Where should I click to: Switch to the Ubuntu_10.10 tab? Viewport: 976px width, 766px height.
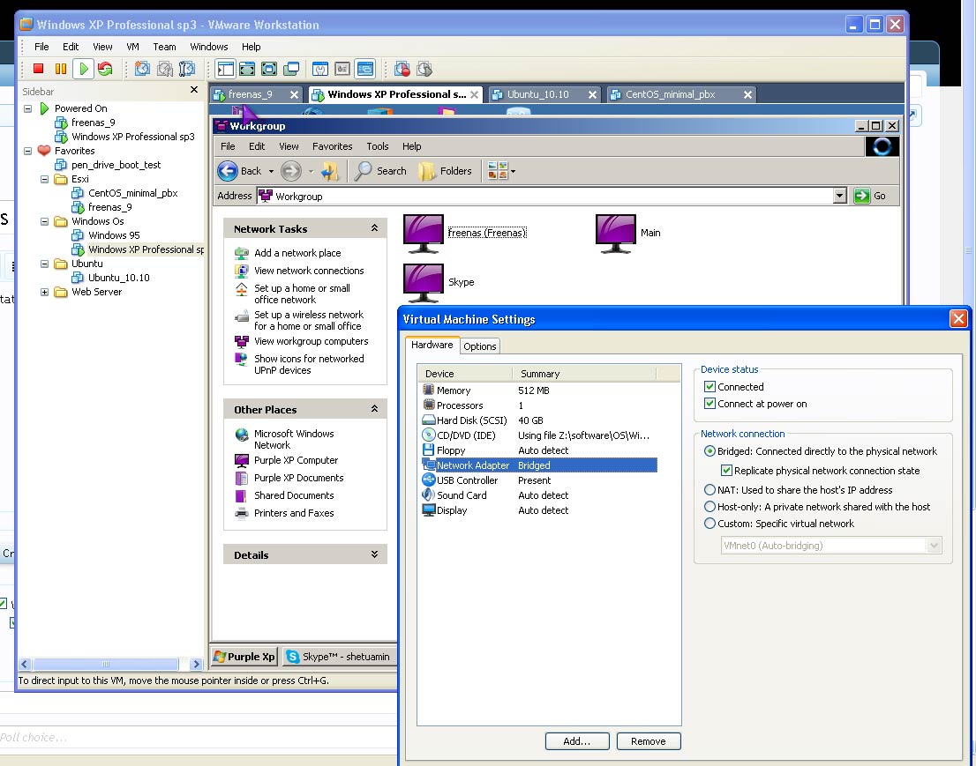[537, 94]
